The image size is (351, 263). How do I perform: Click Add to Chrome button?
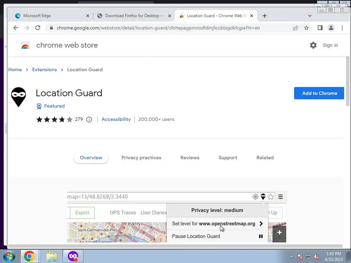click(x=319, y=93)
